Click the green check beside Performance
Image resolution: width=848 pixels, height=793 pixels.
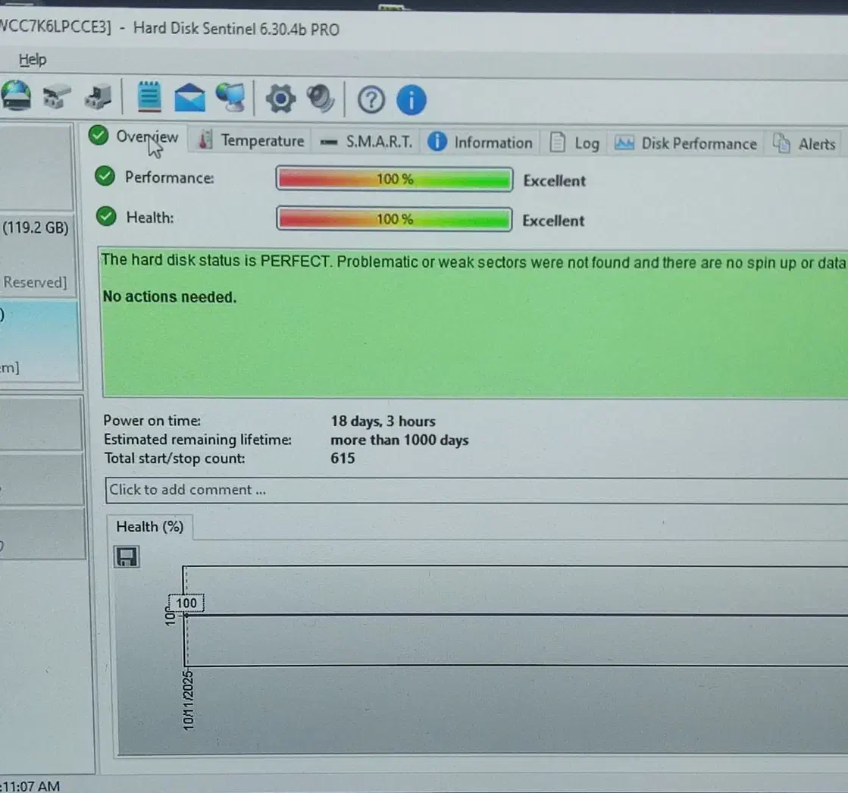point(105,176)
